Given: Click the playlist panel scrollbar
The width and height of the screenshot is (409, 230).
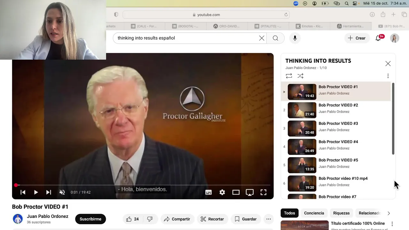Looking at the screenshot, I should pyautogui.click(x=393, y=119).
